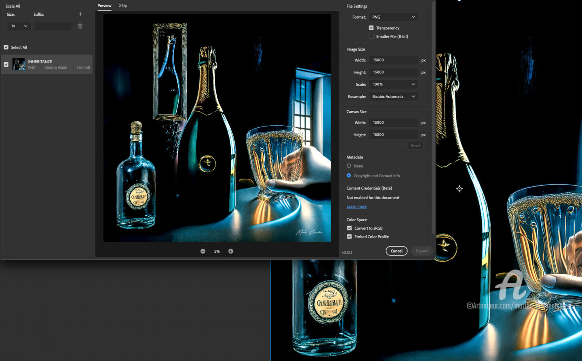Screen dimensions: 582x361
Task: Open the Scale 100% dropdown
Action: [393, 84]
